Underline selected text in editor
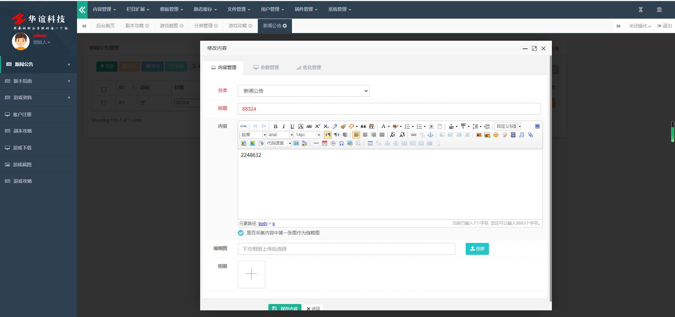The image size is (675, 317). click(x=292, y=126)
